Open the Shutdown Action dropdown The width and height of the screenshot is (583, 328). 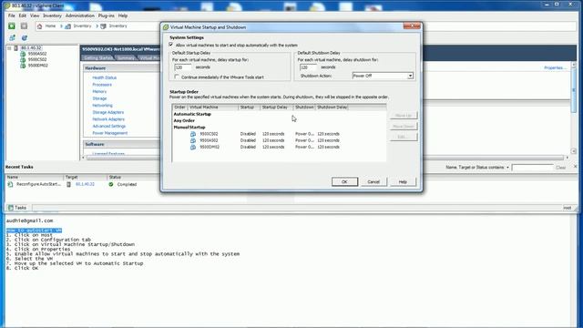tap(410, 76)
